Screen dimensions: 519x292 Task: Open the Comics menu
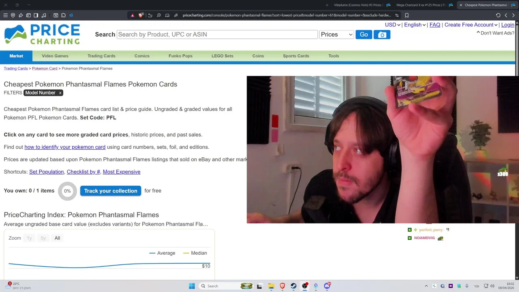pos(142,56)
